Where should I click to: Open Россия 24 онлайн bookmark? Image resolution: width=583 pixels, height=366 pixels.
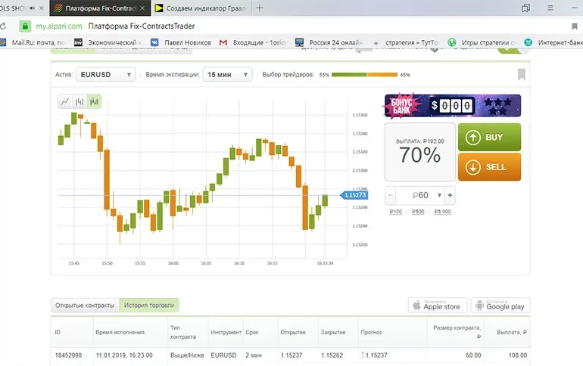329,42
